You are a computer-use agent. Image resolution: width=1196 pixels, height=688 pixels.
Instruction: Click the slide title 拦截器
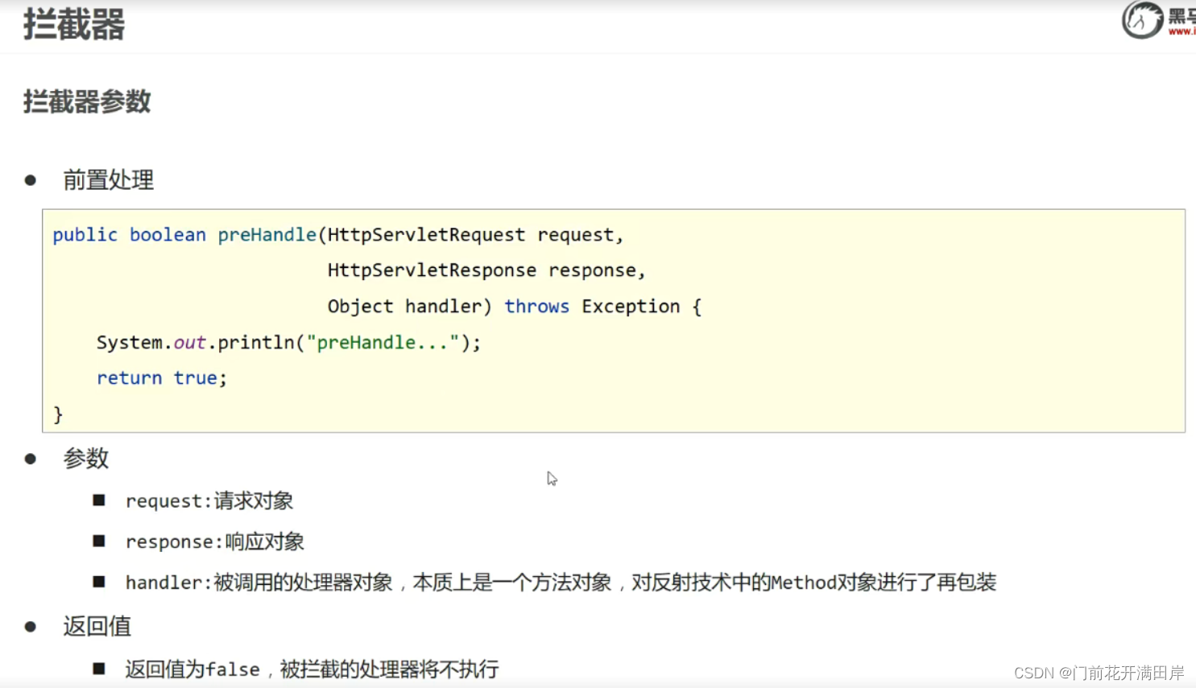click(74, 24)
